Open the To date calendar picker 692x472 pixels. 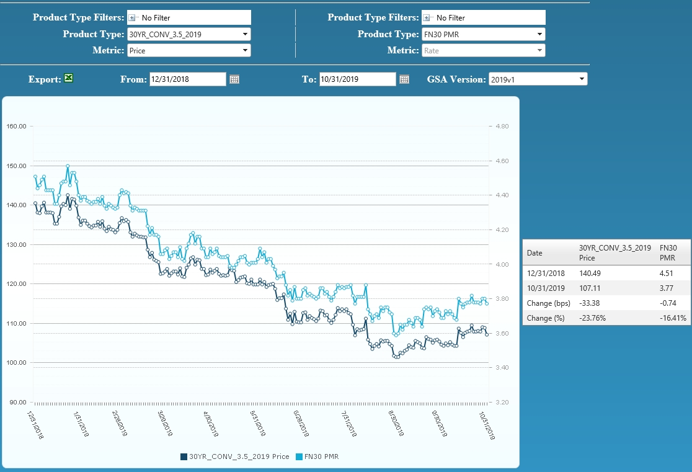point(404,79)
